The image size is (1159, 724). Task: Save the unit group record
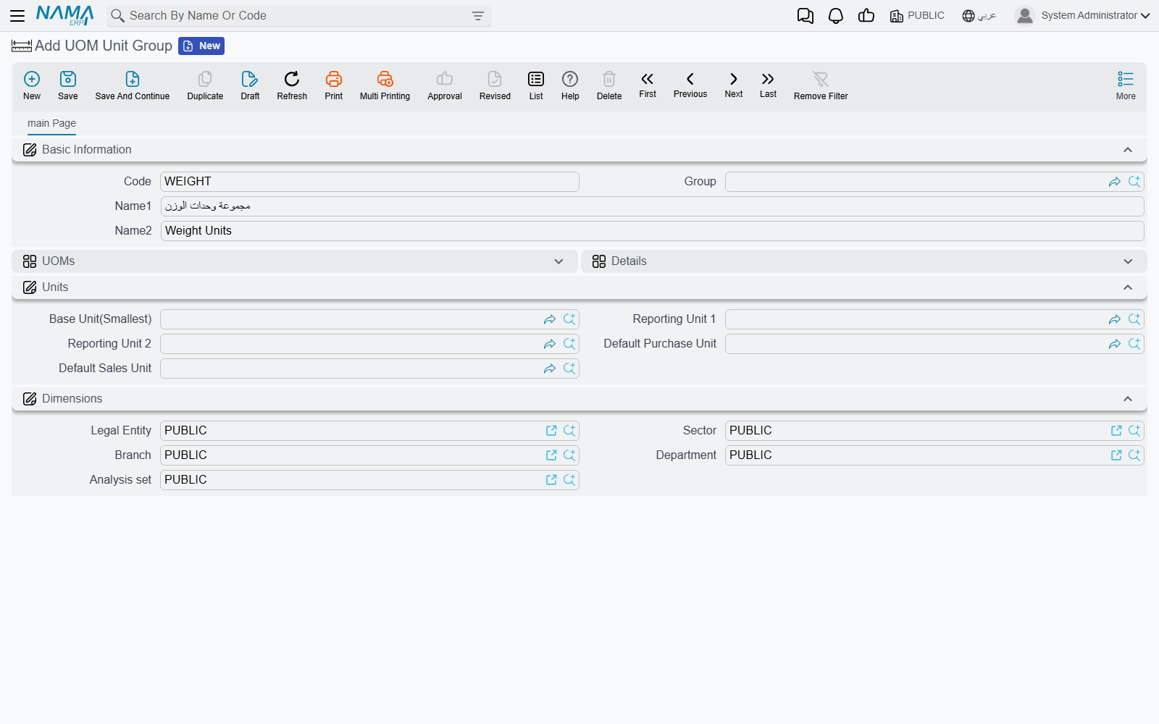[68, 85]
